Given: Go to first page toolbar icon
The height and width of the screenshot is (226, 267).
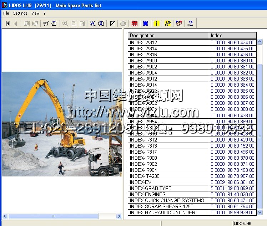Looking at the screenshot, I should coord(7,24).
